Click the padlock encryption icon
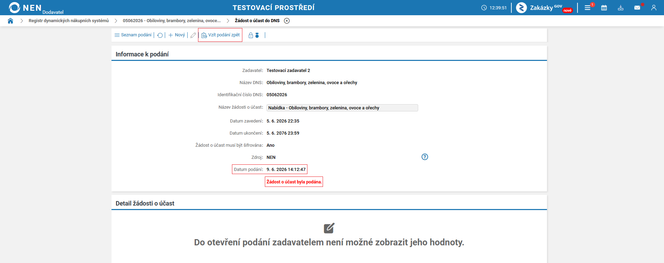664x263 pixels. click(x=251, y=35)
